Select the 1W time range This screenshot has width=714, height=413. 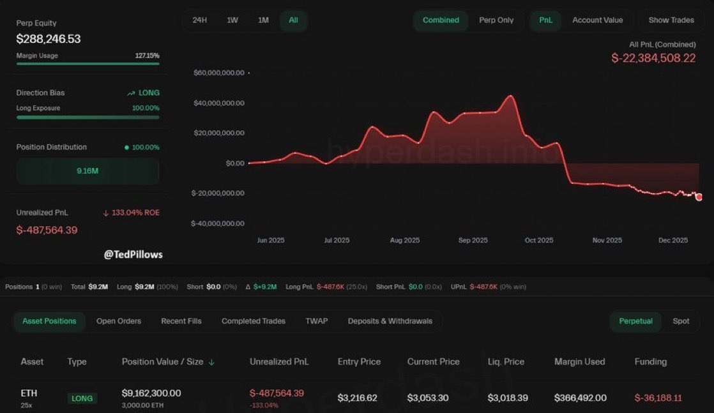232,20
